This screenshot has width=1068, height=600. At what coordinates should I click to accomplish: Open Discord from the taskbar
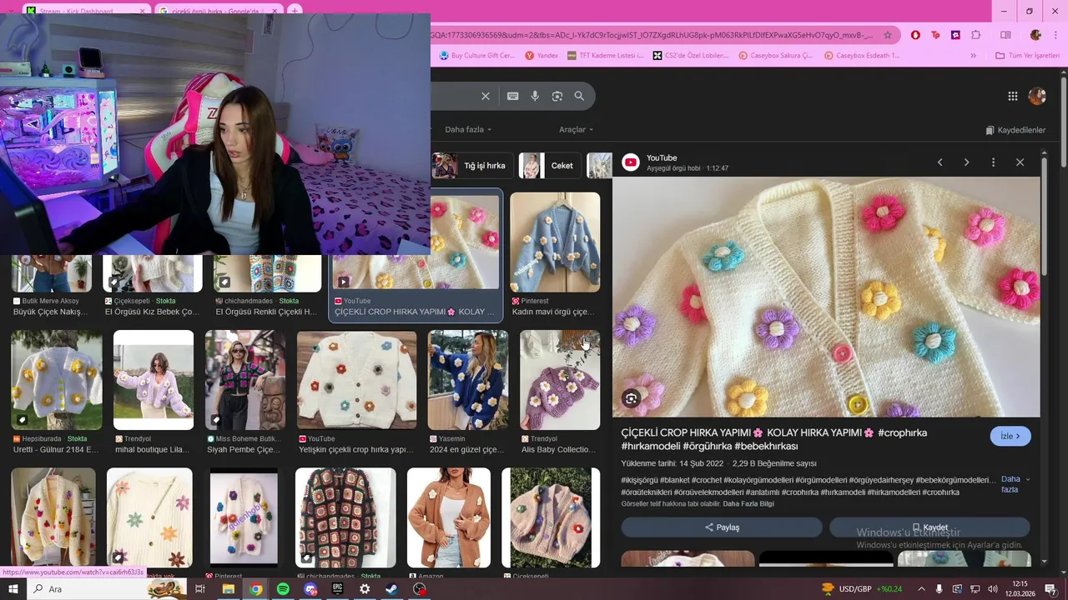[x=310, y=589]
